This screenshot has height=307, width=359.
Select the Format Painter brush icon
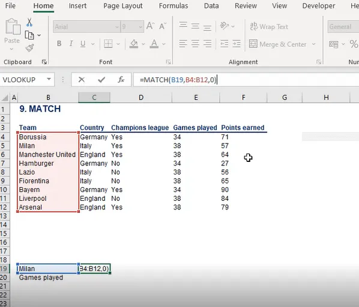[x=30, y=48]
